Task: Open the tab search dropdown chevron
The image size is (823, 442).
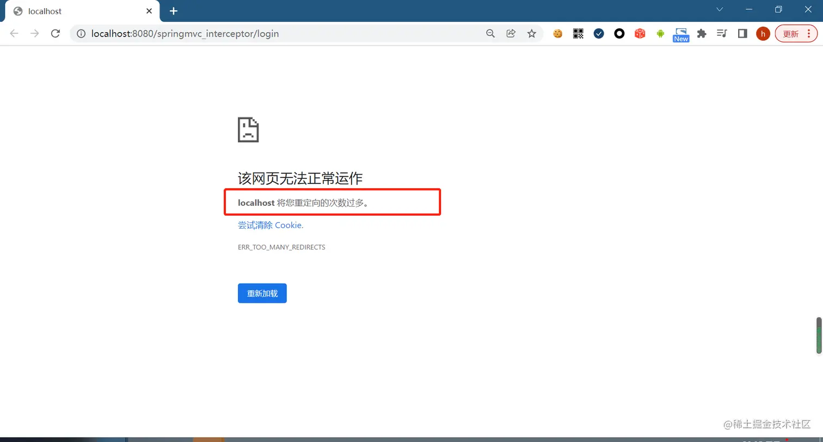Action: coord(720,9)
